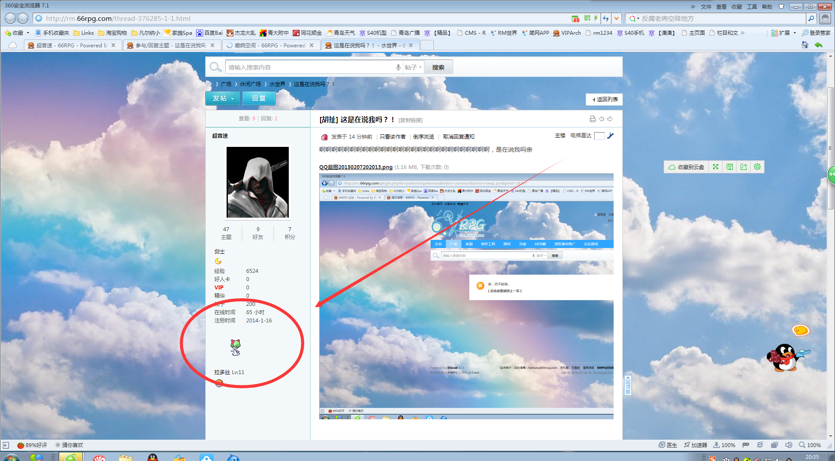The width and height of the screenshot is (835, 461).
Task: Open the 文件 menu
Action: [x=706, y=7]
